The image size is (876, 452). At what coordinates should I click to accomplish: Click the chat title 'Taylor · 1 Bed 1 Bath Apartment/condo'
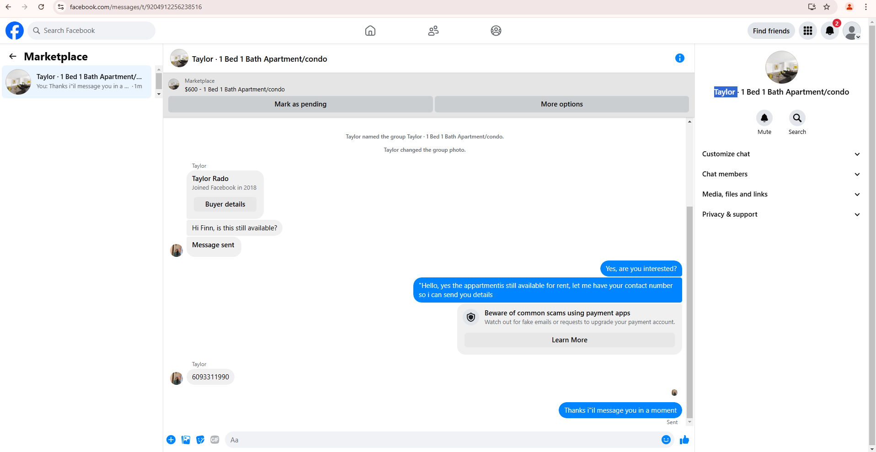260,59
